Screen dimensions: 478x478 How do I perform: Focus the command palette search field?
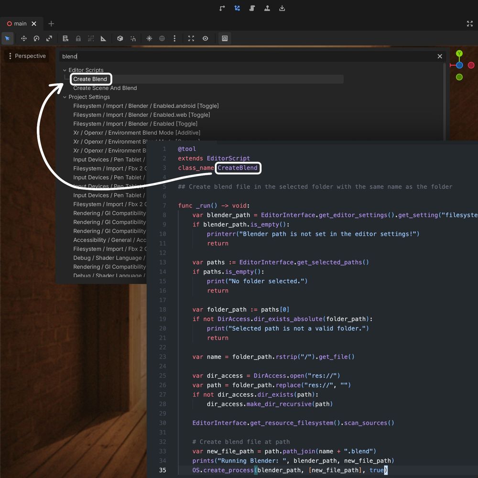(248, 56)
